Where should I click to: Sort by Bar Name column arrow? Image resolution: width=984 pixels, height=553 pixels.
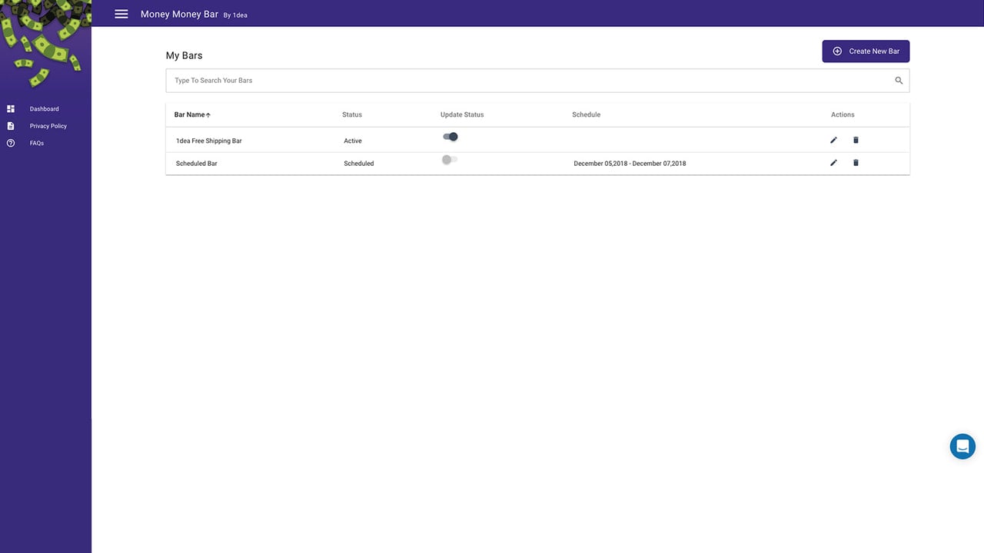click(x=208, y=115)
